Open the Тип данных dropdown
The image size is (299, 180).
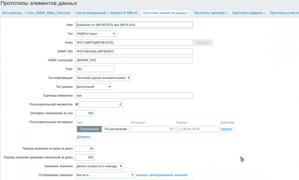click(94, 86)
